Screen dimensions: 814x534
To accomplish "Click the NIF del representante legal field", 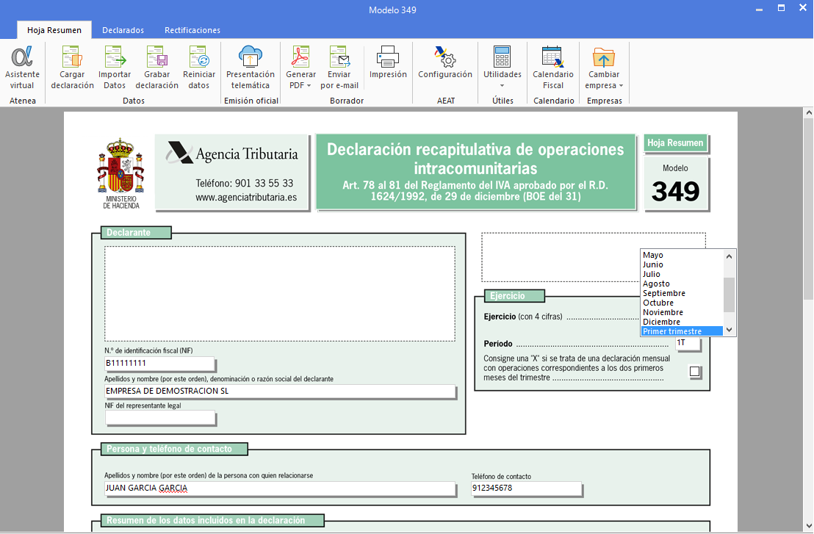I will pyautogui.click(x=159, y=417).
